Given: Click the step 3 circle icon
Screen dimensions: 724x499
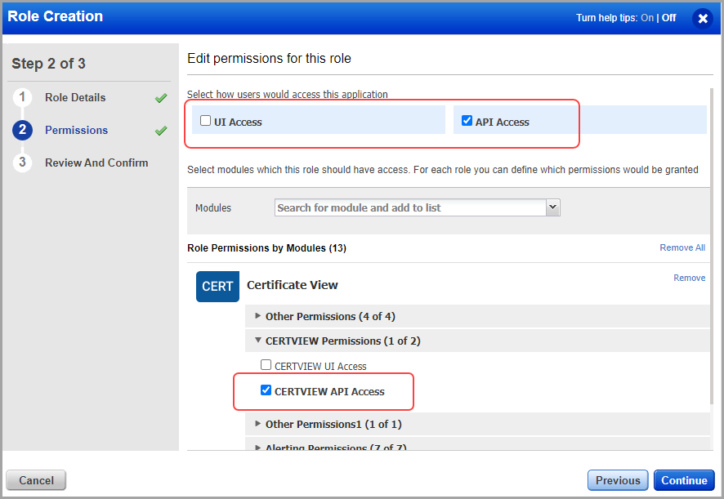Looking at the screenshot, I should [23, 163].
